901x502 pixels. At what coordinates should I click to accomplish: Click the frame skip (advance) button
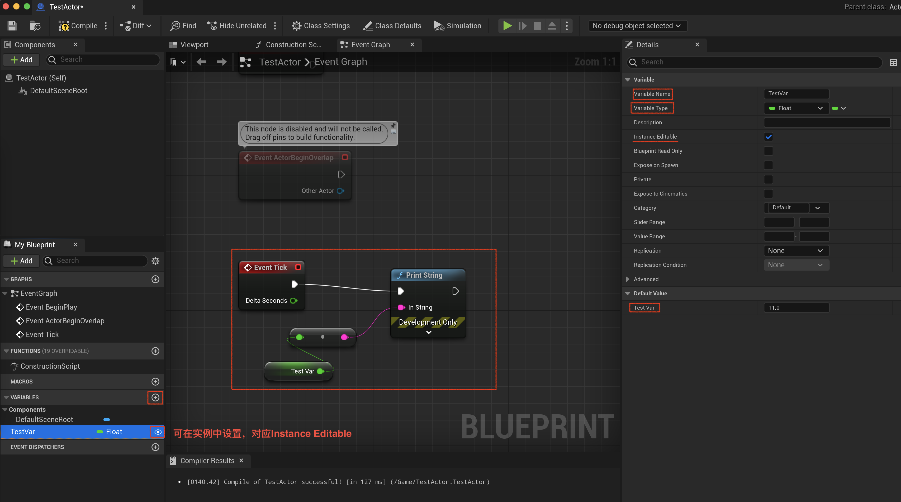(x=522, y=26)
